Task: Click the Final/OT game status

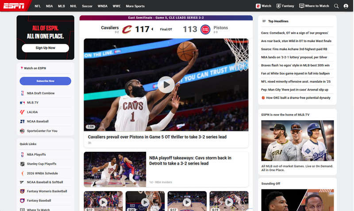Action: (166, 29)
